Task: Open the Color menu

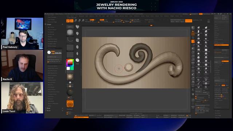Action: (76, 16)
